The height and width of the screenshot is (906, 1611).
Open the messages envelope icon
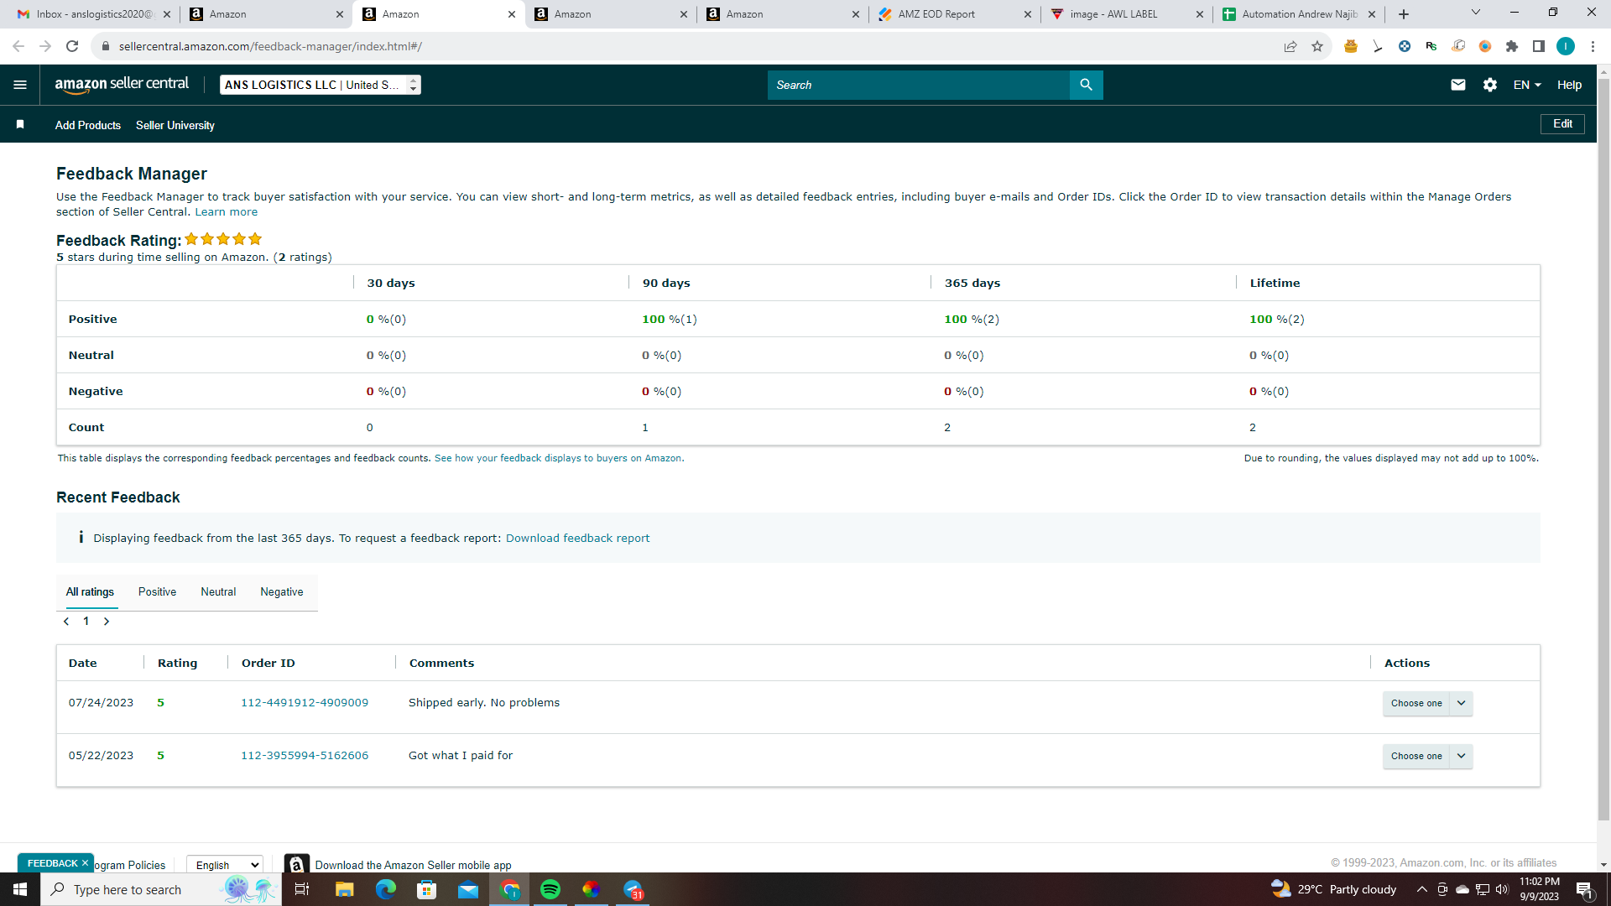tap(1458, 85)
